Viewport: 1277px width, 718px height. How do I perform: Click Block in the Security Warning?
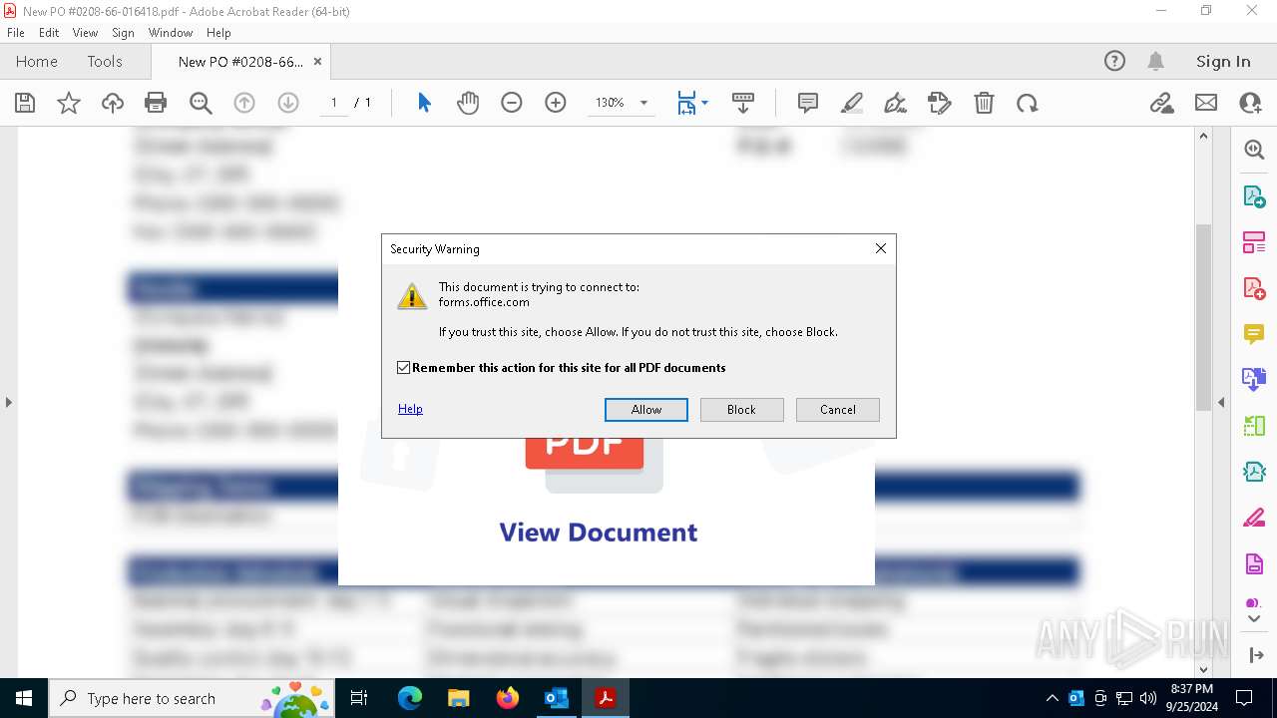(x=741, y=410)
